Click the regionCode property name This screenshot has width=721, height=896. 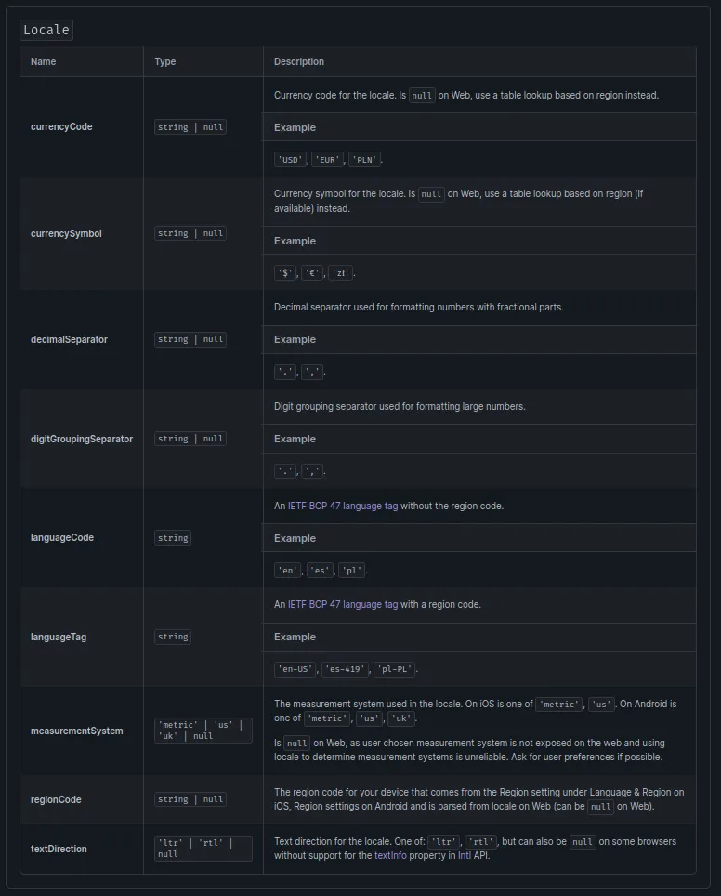[x=56, y=799]
